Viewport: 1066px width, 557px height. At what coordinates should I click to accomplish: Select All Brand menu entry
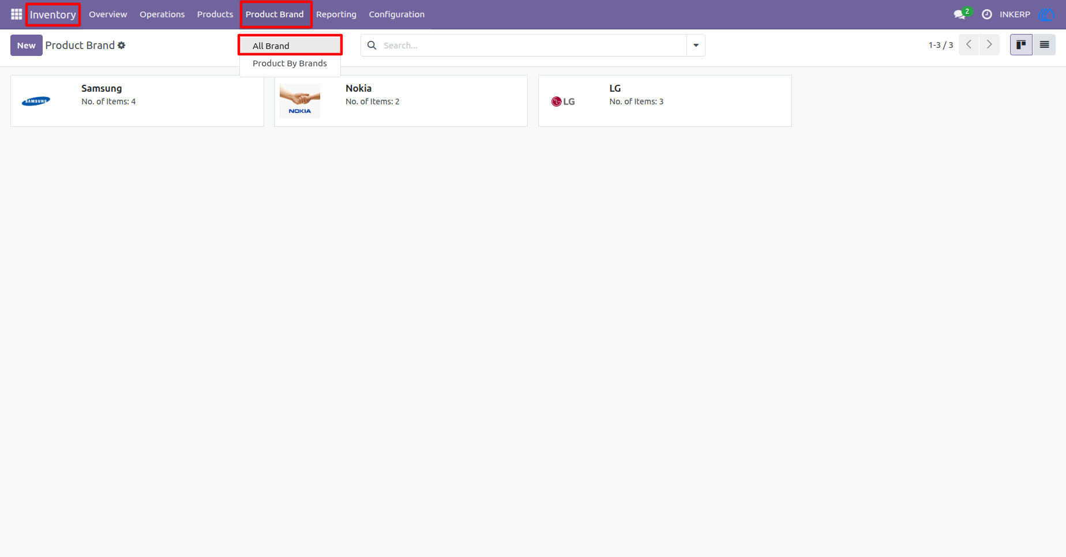[x=290, y=46]
